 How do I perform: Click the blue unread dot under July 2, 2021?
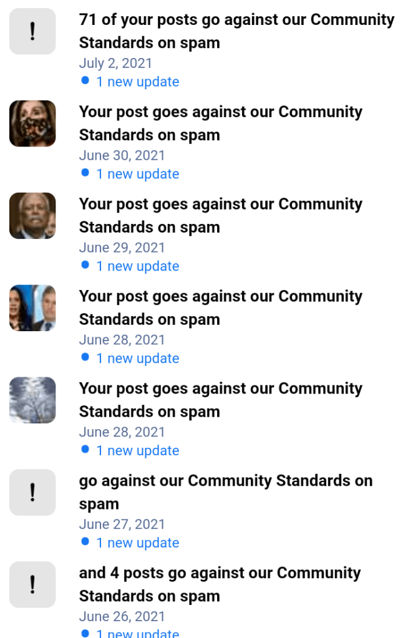85,80
